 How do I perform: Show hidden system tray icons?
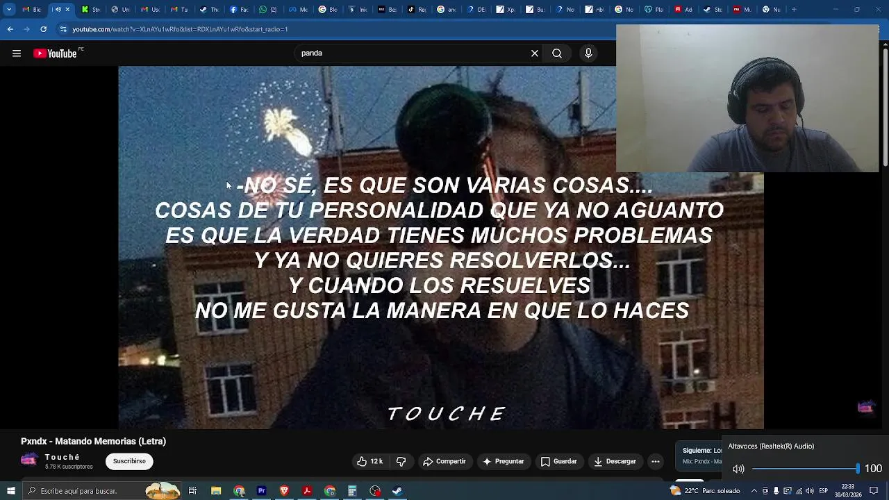[754, 491]
